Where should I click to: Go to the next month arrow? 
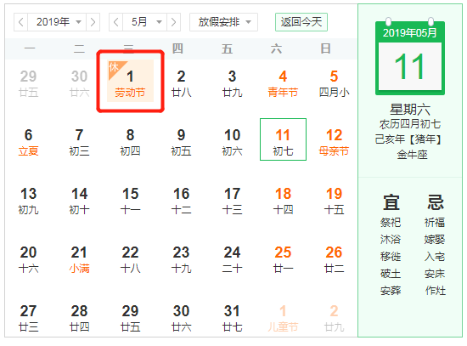pos(173,22)
